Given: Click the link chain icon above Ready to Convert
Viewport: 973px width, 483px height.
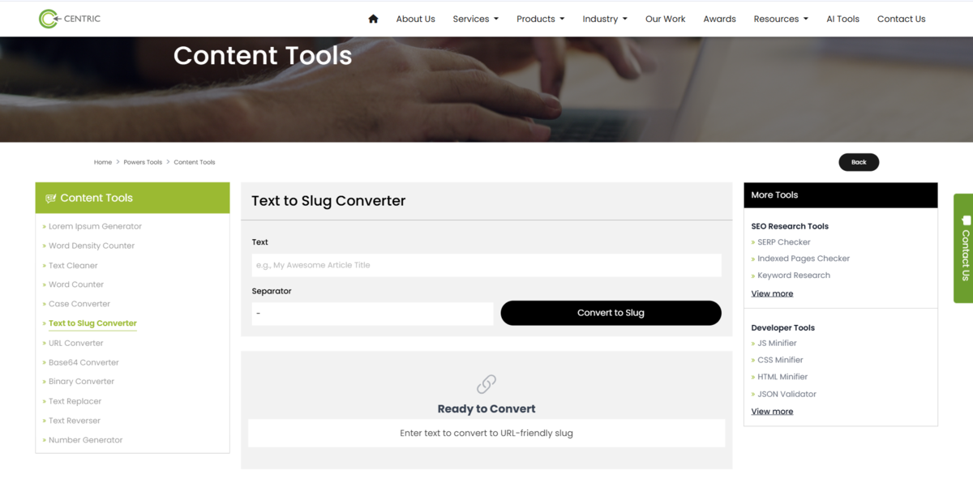Looking at the screenshot, I should [x=486, y=383].
